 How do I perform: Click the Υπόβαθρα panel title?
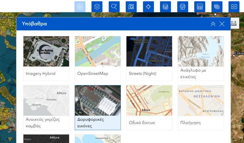(x=34, y=24)
